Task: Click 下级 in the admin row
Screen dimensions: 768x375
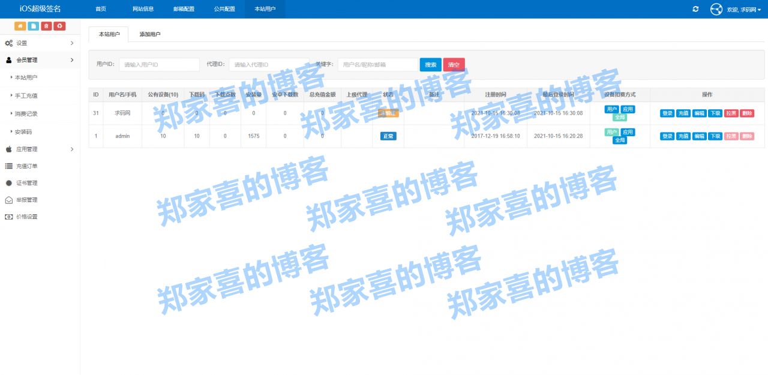Action: click(715, 136)
